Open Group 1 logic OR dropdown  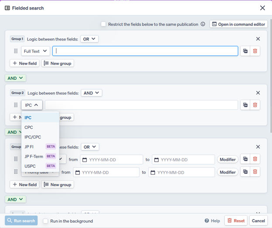(89, 39)
